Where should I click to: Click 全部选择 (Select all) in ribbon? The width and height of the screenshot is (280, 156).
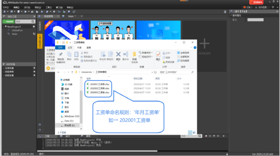click(183, 53)
